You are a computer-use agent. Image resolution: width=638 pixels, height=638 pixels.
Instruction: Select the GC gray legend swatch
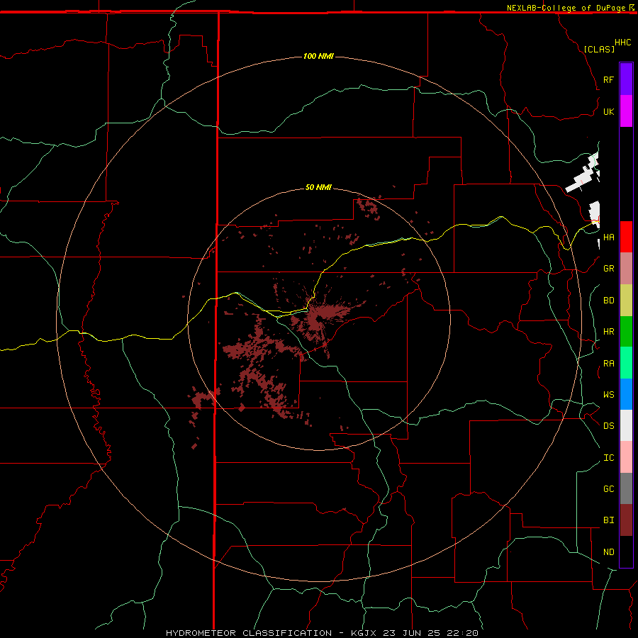tap(626, 488)
